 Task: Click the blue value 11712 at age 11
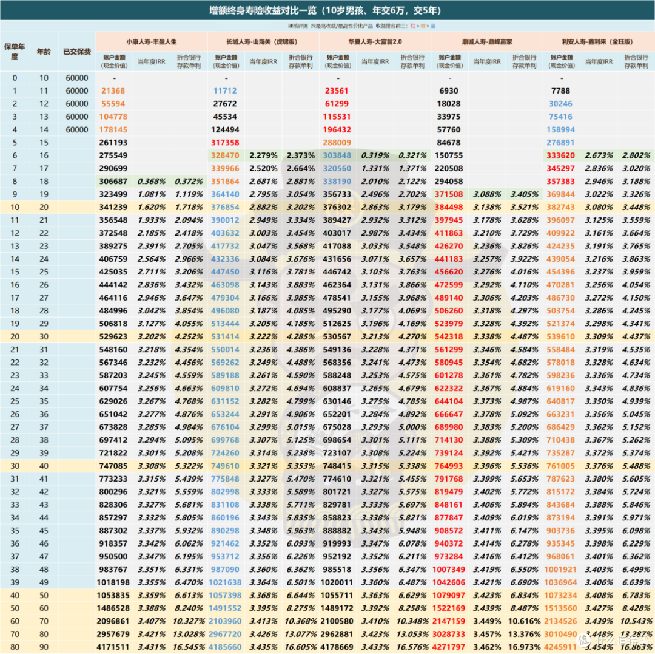(225, 90)
